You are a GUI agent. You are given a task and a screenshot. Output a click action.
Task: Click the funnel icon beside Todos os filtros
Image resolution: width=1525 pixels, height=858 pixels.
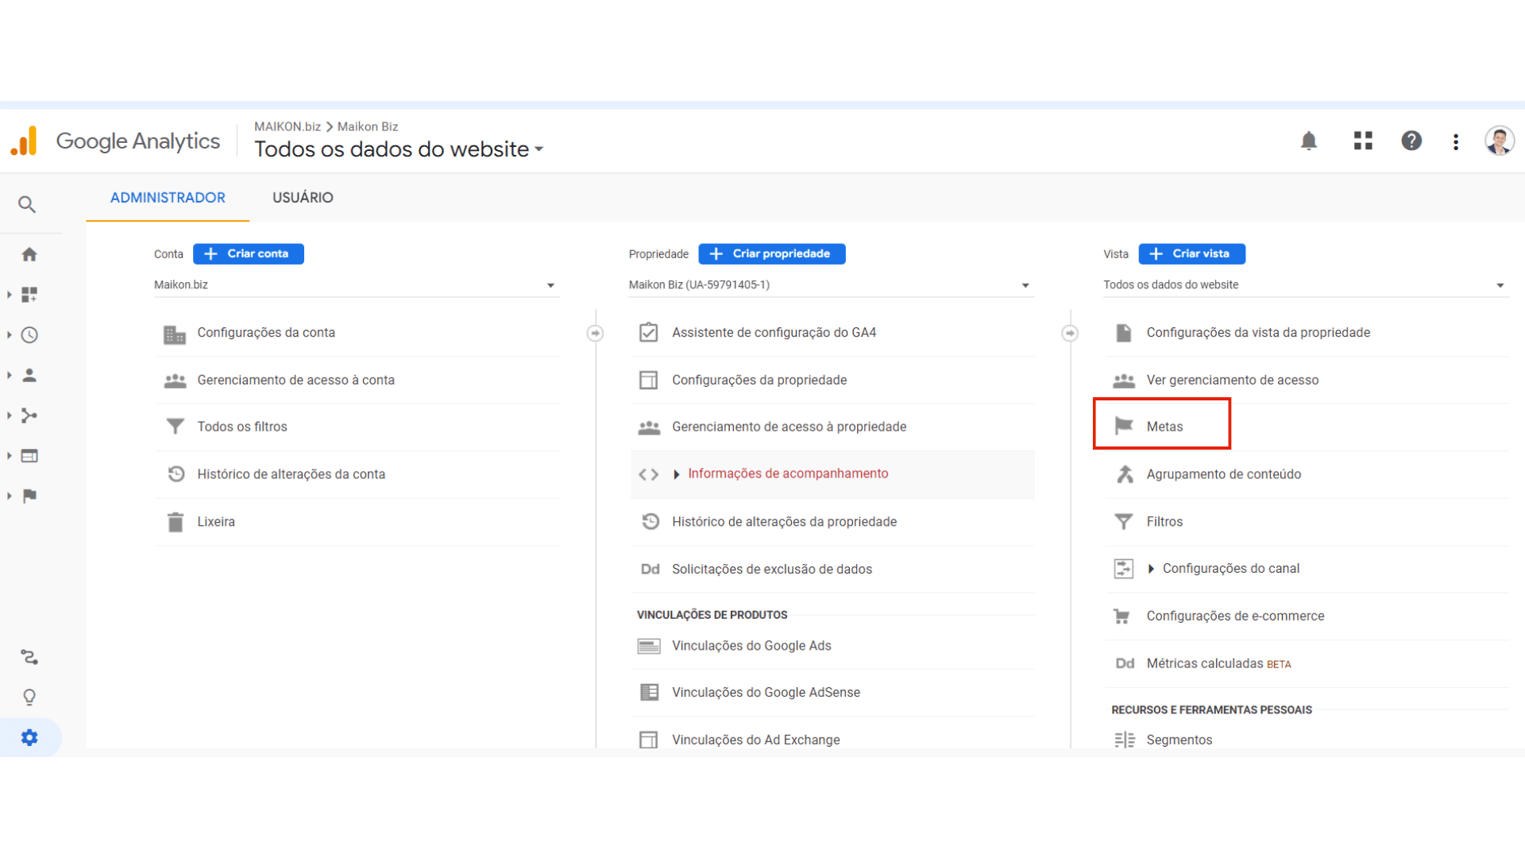pos(176,427)
